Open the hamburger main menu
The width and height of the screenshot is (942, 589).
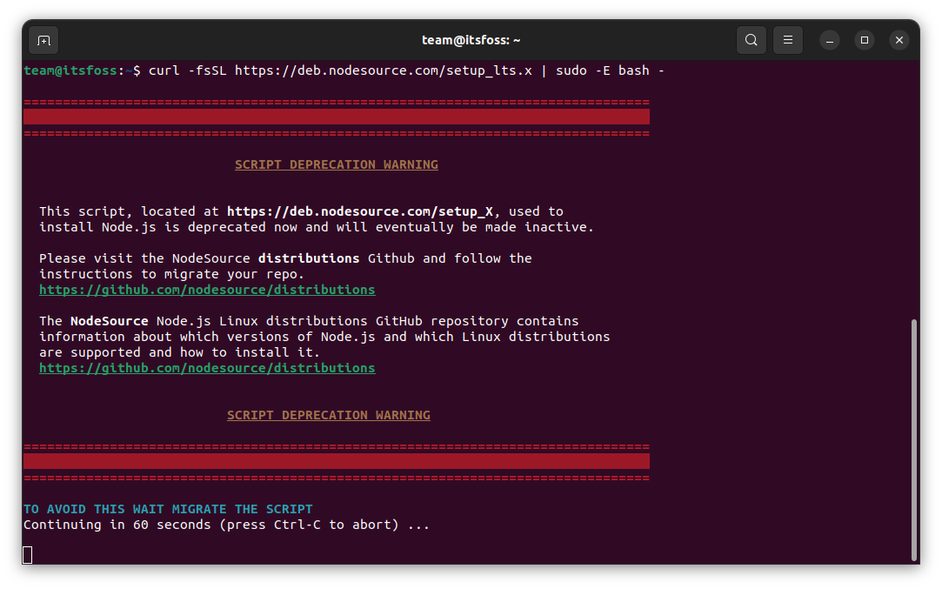[788, 40]
